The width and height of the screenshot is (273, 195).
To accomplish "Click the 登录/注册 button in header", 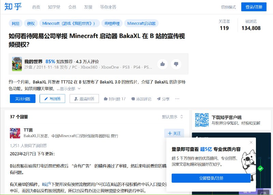I will click(254, 7).
